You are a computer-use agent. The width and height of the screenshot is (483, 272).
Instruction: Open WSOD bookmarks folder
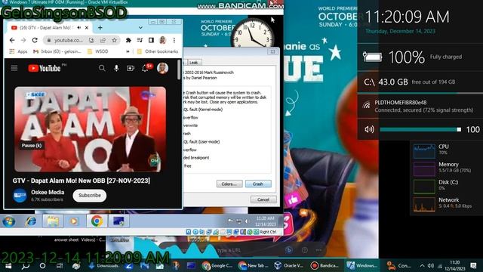[98, 51]
